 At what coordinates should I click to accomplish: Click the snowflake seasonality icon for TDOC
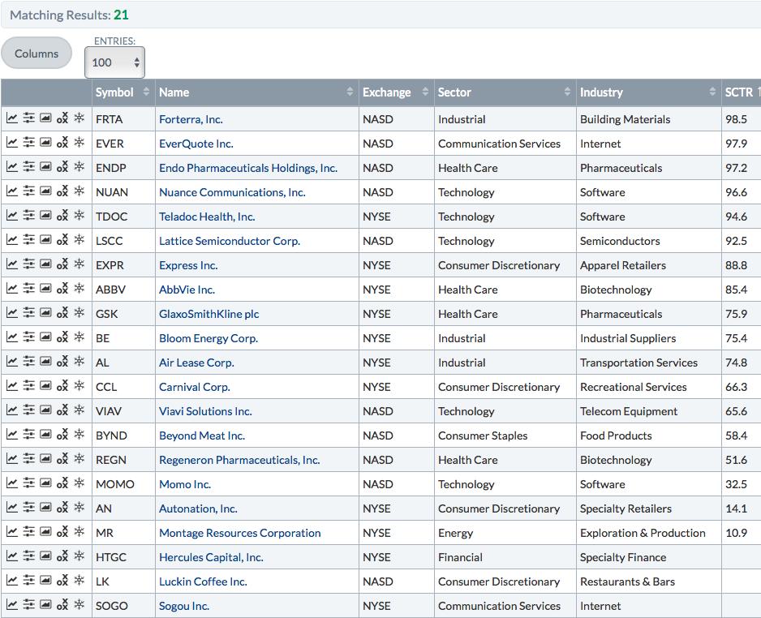tap(79, 216)
